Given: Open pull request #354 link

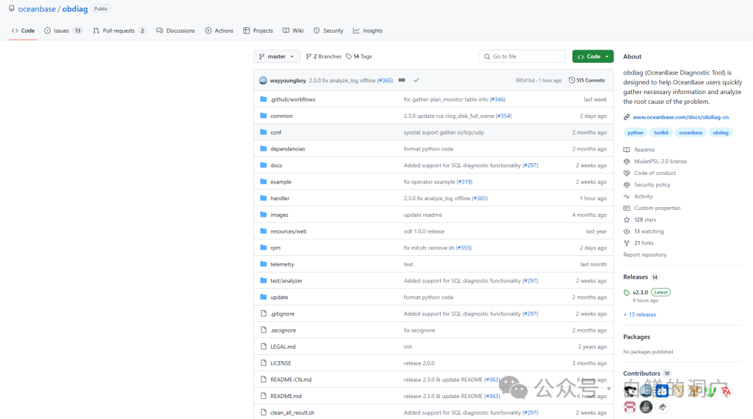Looking at the screenshot, I should tap(504, 116).
